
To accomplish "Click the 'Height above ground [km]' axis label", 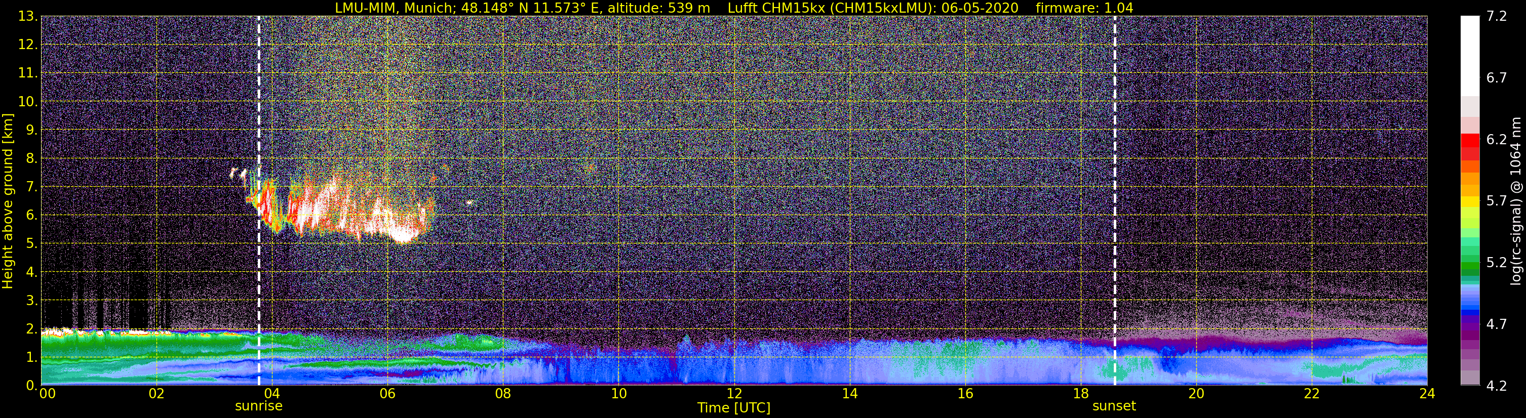I will pyautogui.click(x=8, y=201).
